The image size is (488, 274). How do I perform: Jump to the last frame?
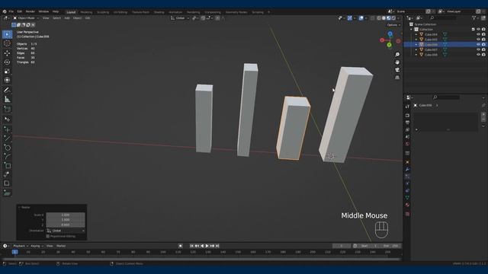(217, 246)
